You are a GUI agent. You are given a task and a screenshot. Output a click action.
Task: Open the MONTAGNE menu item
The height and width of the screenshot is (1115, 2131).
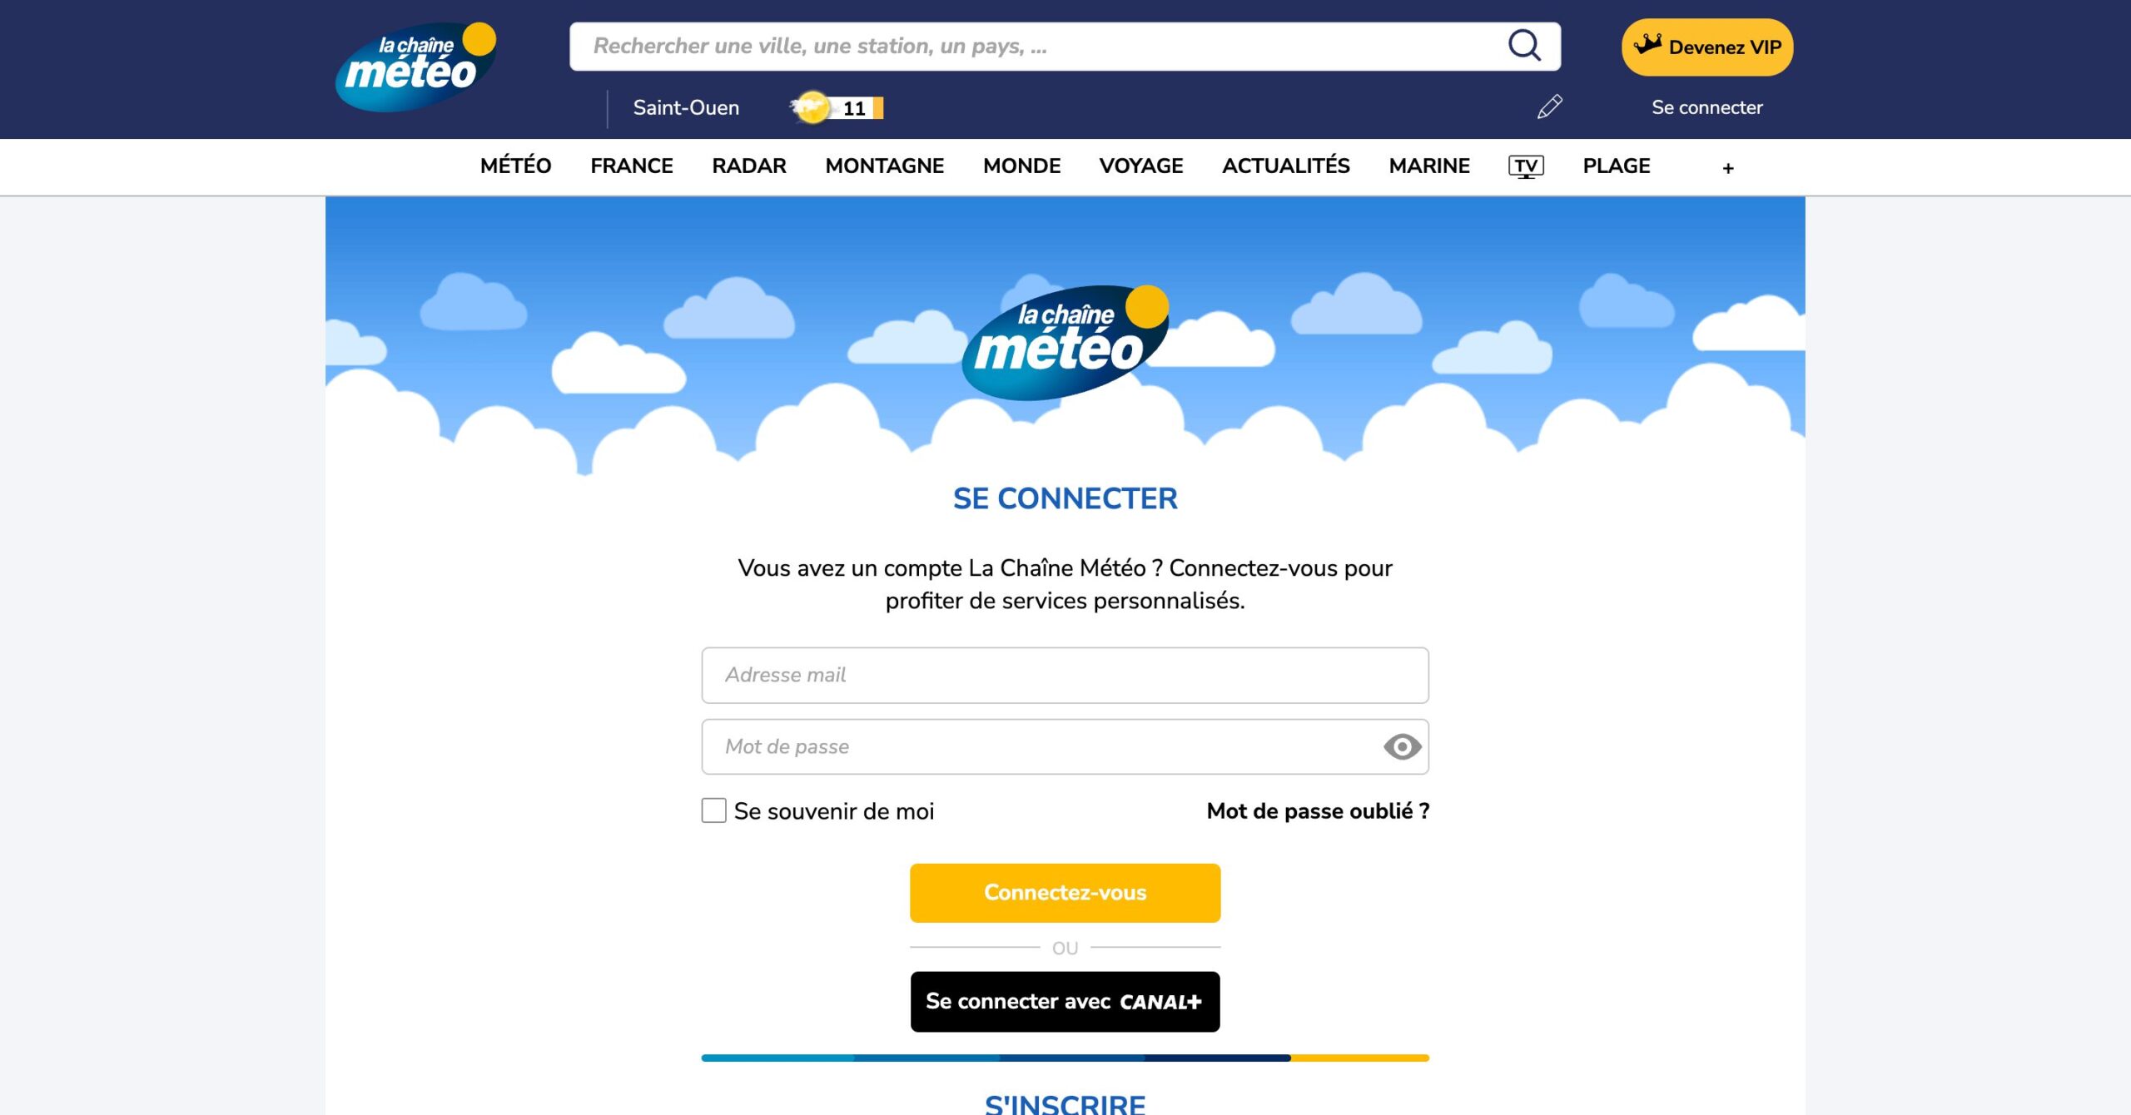tap(884, 166)
